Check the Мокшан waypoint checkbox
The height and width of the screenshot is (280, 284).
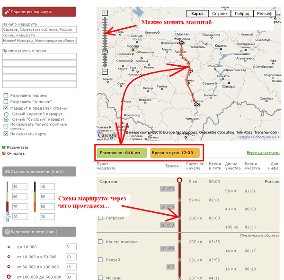tap(100, 278)
